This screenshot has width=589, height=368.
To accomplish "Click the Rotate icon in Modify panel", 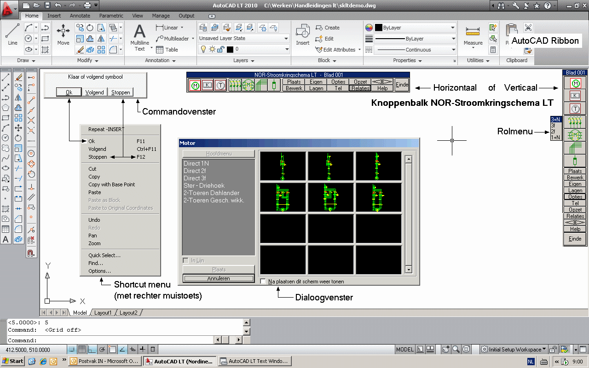I will pos(91,28).
